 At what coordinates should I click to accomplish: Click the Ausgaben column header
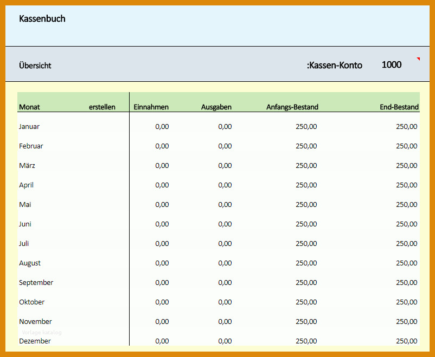[216, 107]
